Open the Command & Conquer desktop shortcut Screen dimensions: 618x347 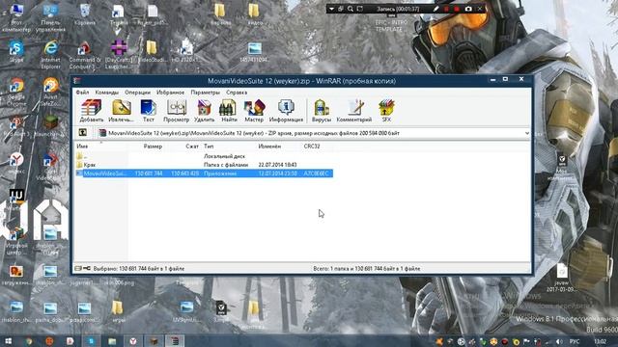click(x=85, y=54)
